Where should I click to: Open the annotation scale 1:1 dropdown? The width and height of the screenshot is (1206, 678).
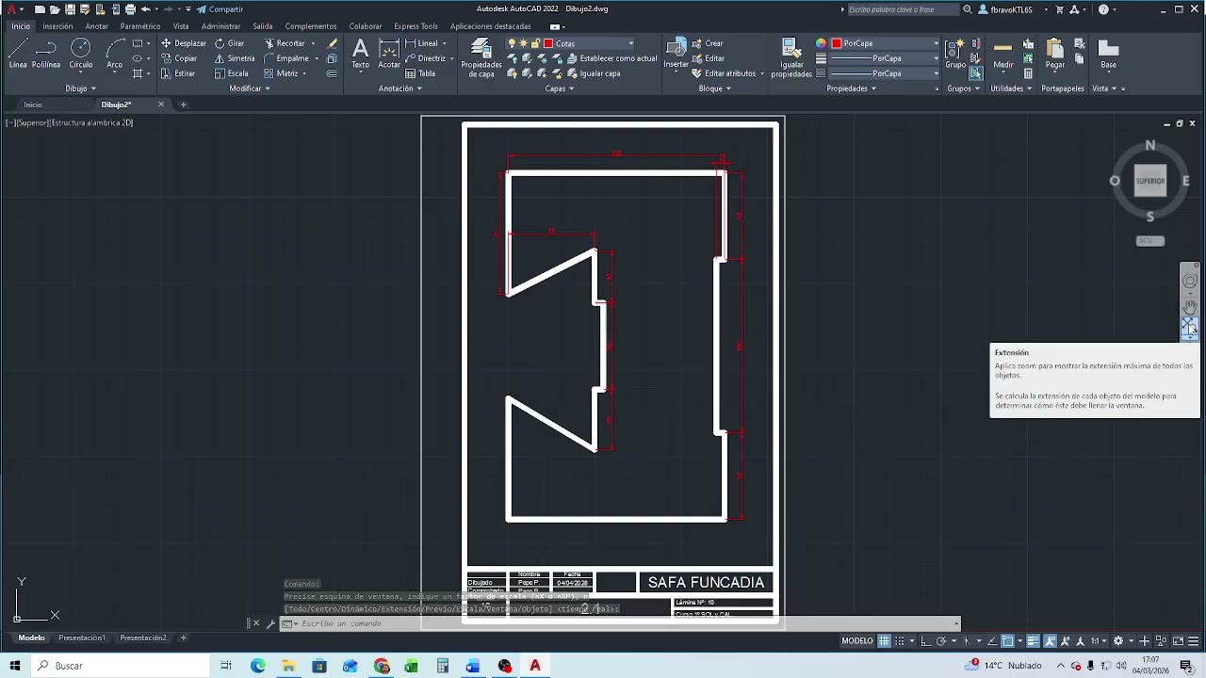tap(1099, 641)
